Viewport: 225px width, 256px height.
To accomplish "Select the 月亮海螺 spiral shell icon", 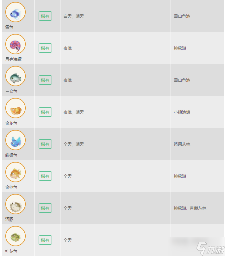I will [x=16, y=44].
